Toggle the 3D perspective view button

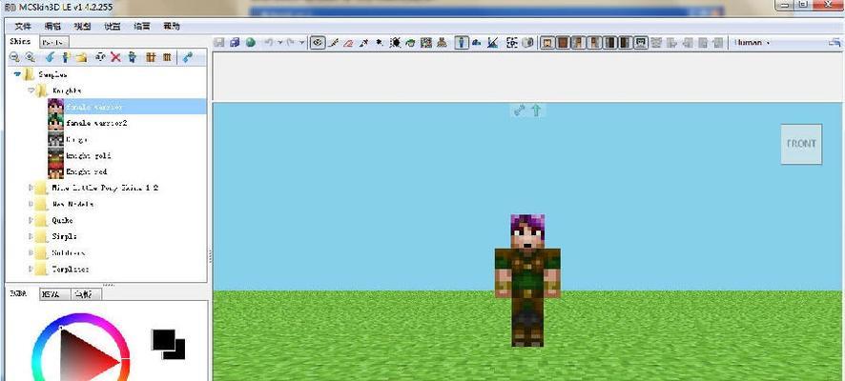[462, 43]
